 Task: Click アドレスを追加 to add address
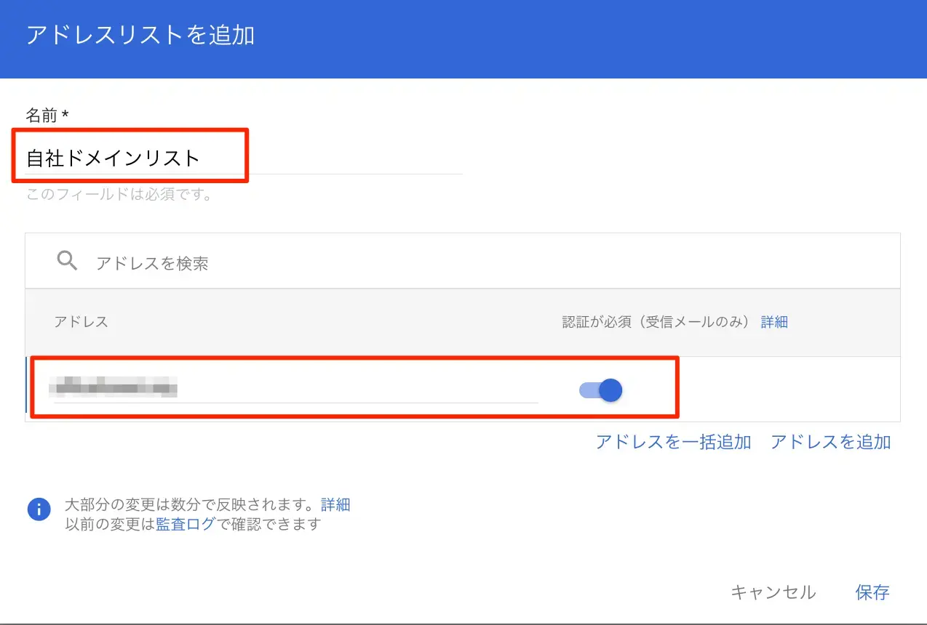click(x=830, y=442)
